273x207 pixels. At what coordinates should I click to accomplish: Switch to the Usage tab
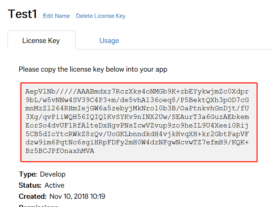[109, 40]
